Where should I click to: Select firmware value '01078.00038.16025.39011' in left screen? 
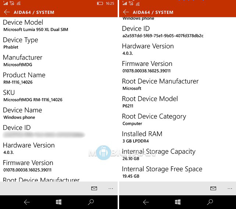point(28,170)
